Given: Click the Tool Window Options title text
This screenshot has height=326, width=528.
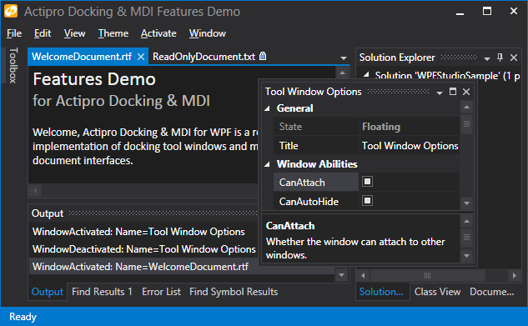Looking at the screenshot, I should pyautogui.click(x=313, y=92).
